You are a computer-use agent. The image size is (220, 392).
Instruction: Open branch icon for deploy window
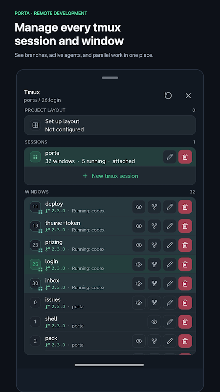(x=154, y=207)
